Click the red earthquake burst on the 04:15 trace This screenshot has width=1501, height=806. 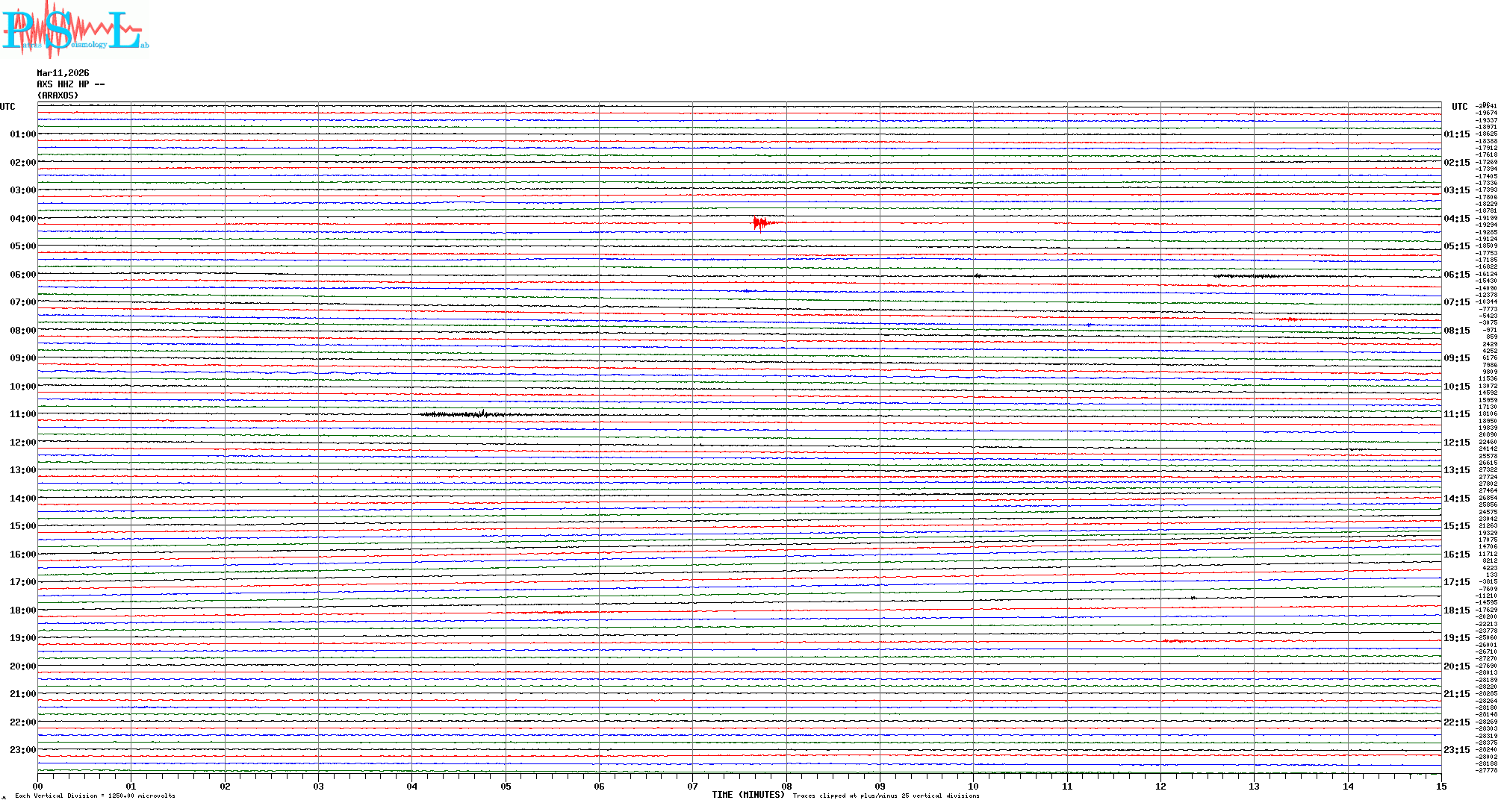pos(761,222)
